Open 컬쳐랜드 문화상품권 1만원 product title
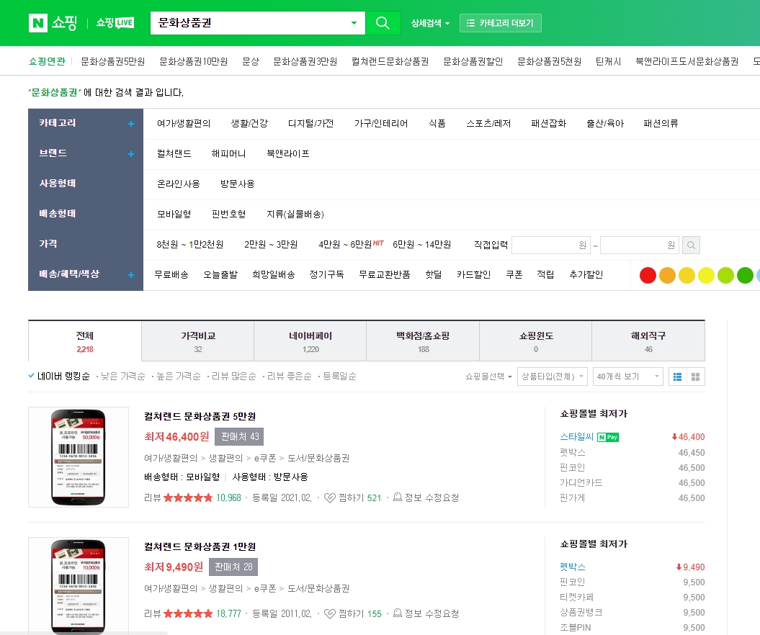Screen dimensions: 760x635 pyautogui.click(x=200, y=546)
